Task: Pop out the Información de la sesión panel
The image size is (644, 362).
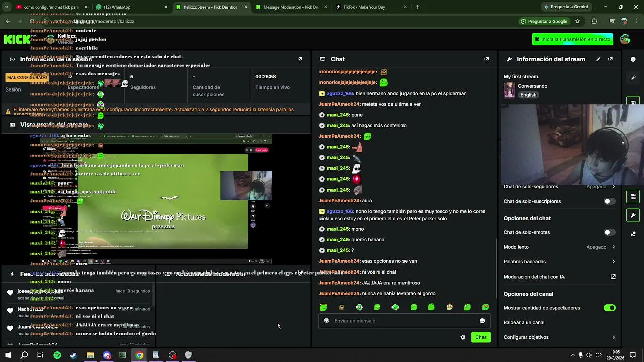Action: (300, 59)
